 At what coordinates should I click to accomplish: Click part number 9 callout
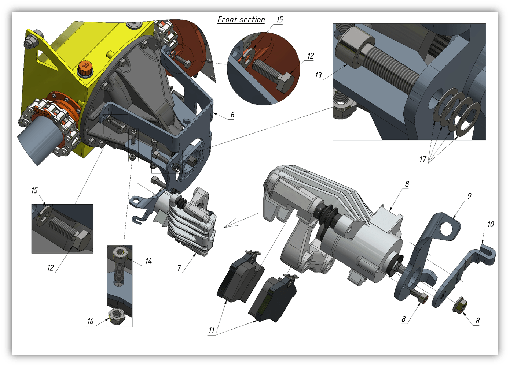point(469,196)
